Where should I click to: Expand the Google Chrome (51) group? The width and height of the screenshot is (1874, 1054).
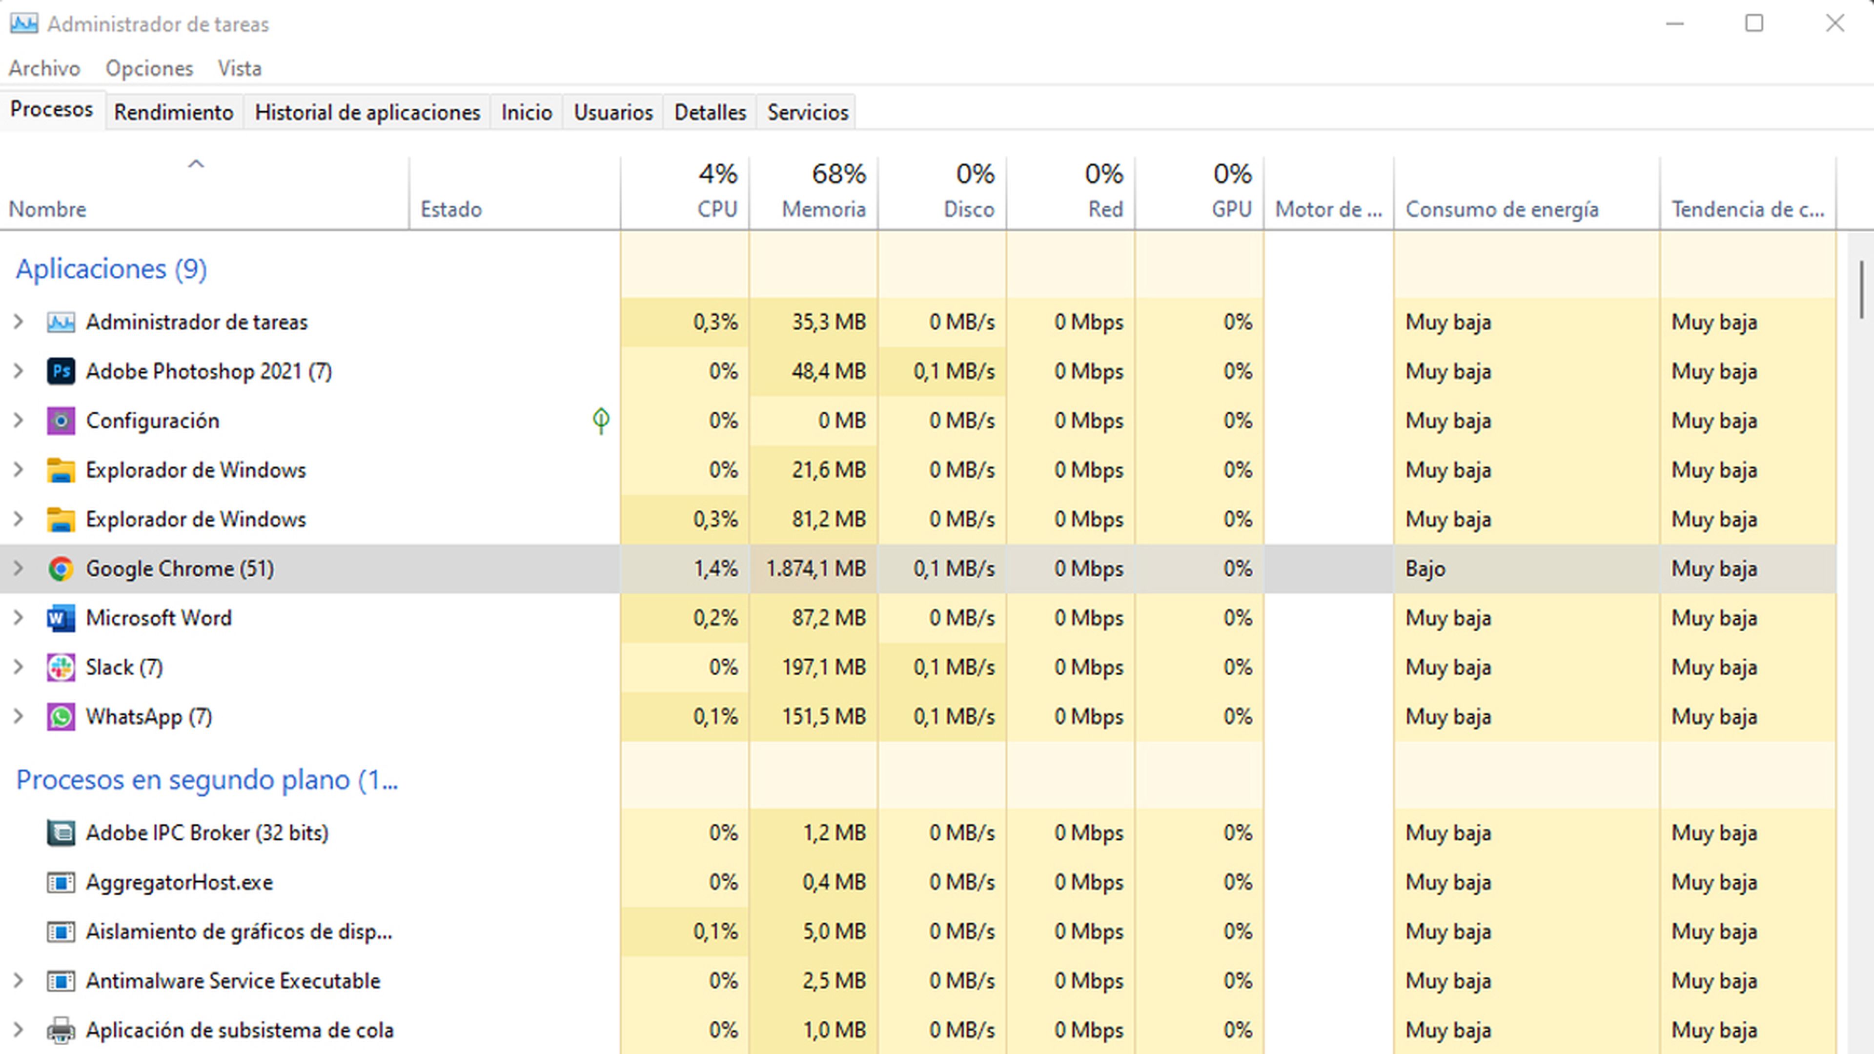[18, 569]
